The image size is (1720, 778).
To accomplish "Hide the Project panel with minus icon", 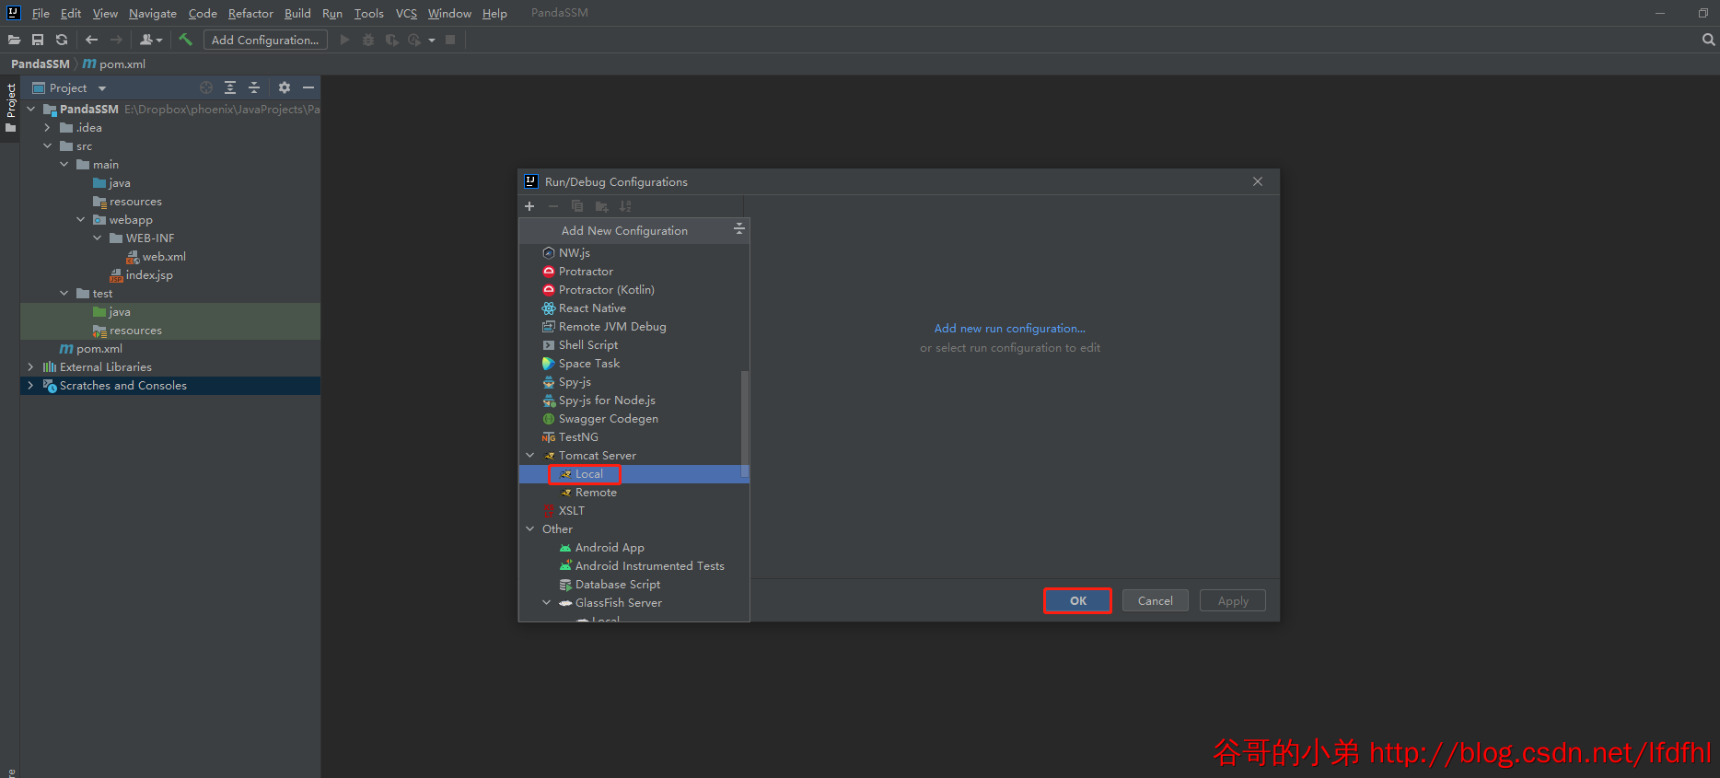I will [308, 87].
